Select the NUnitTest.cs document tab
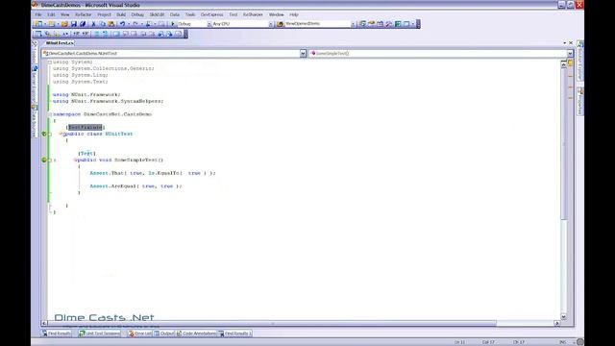 pyautogui.click(x=60, y=42)
